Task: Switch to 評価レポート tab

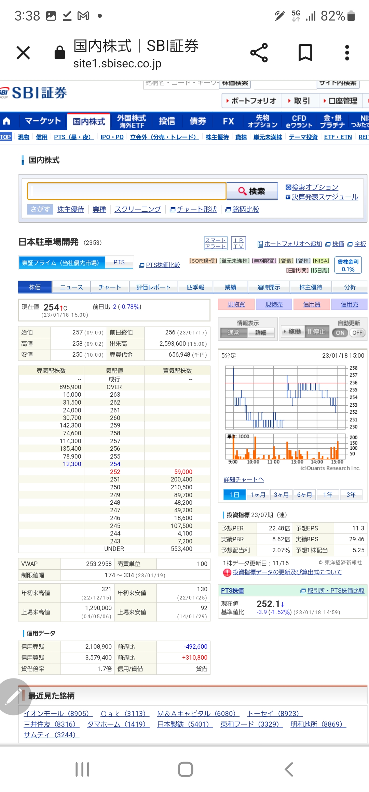Action: pos(153,287)
